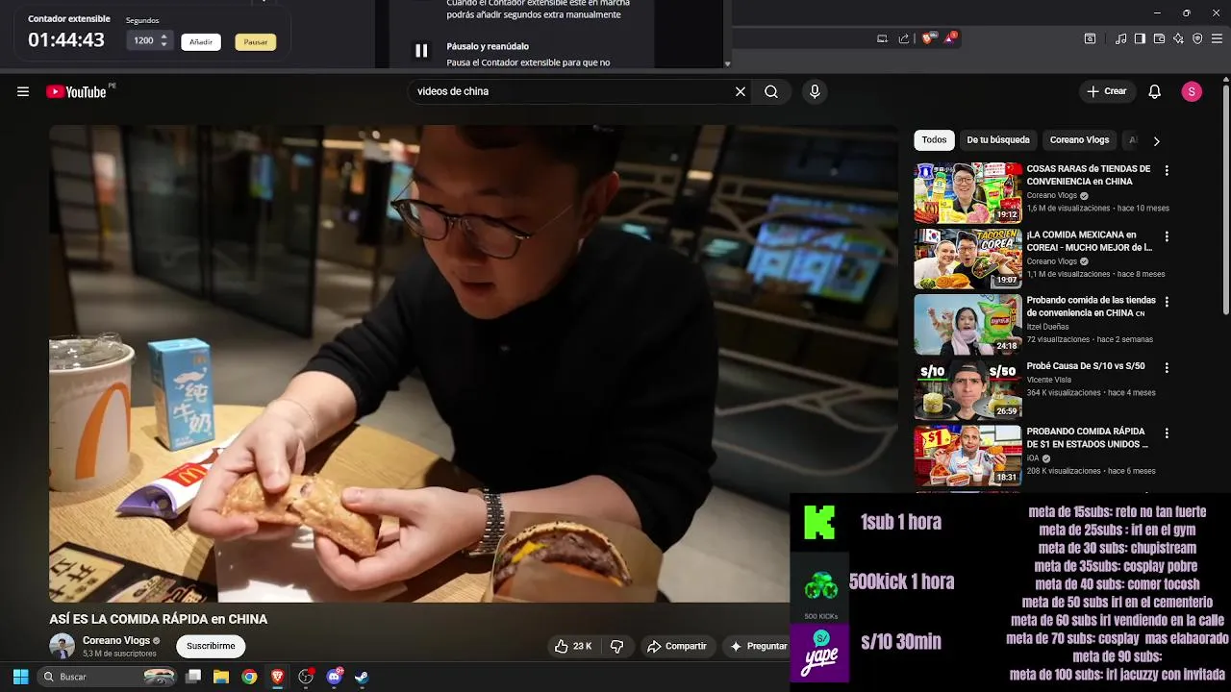Open Coreano Vlogs channel name below video
The height and width of the screenshot is (692, 1231).
coord(116,640)
